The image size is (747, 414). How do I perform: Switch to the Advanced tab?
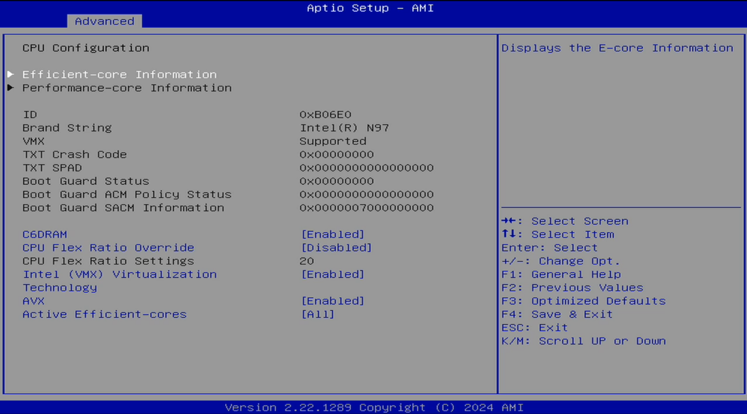point(104,21)
